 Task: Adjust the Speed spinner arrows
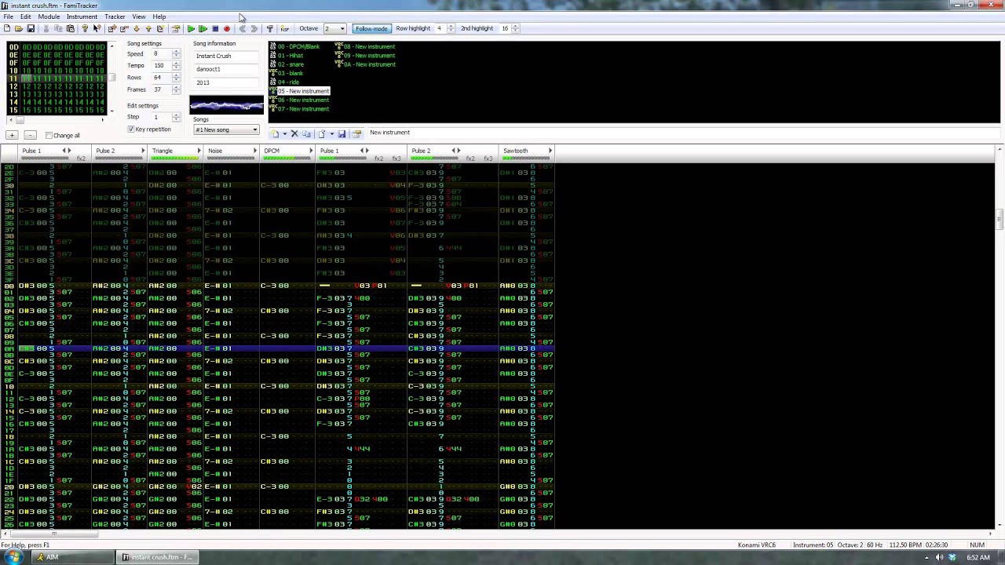click(x=176, y=53)
